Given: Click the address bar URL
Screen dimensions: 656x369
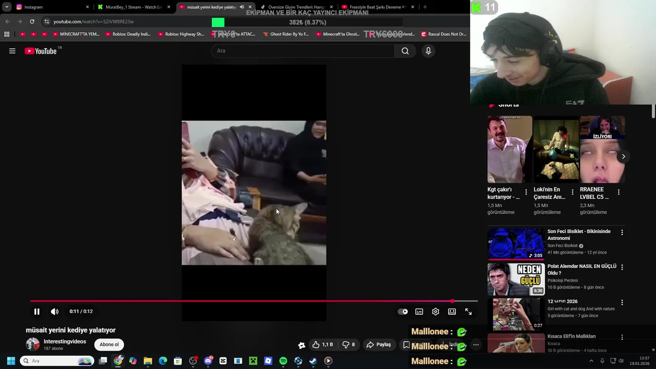Looking at the screenshot, I should [93, 22].
